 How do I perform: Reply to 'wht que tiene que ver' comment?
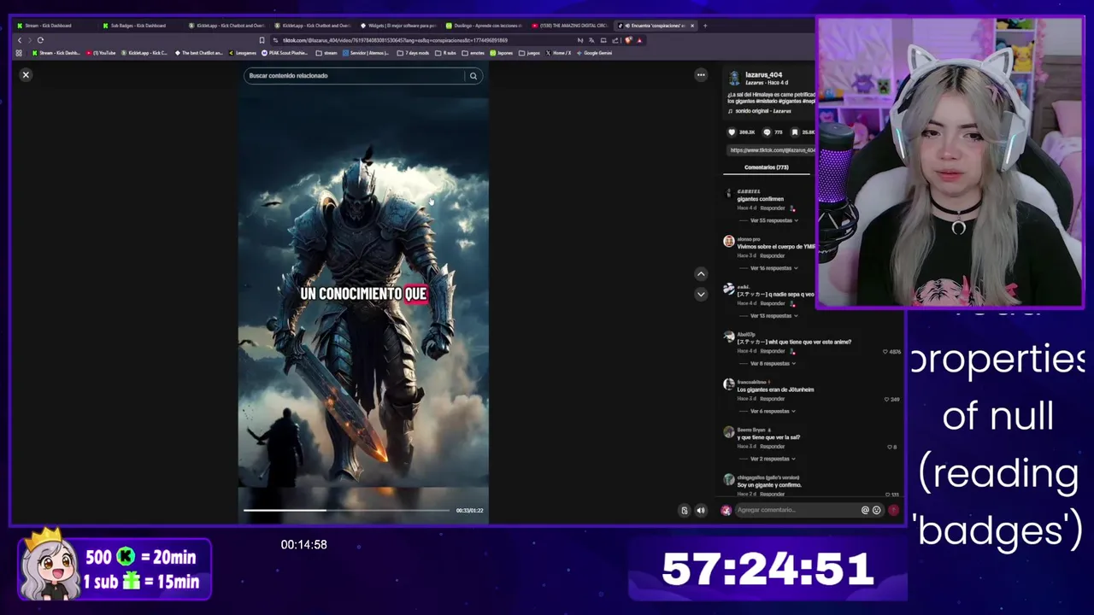coord(773,351)
